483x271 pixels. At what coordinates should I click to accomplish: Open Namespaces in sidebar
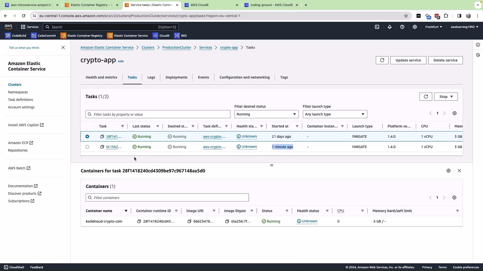click(18, 92)
